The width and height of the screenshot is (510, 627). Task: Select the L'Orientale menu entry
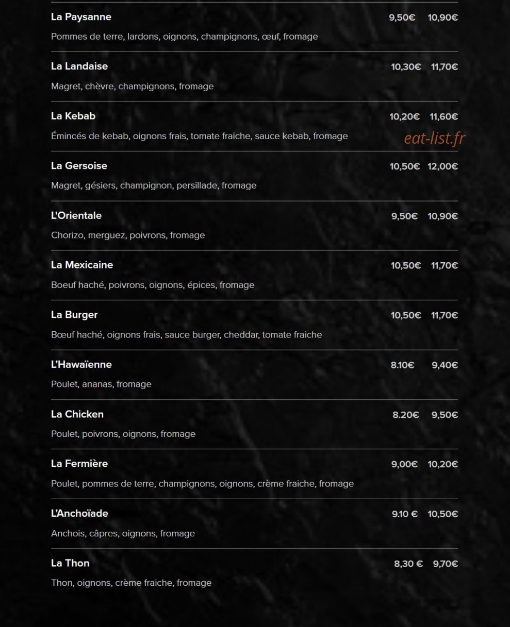[76, 215]
